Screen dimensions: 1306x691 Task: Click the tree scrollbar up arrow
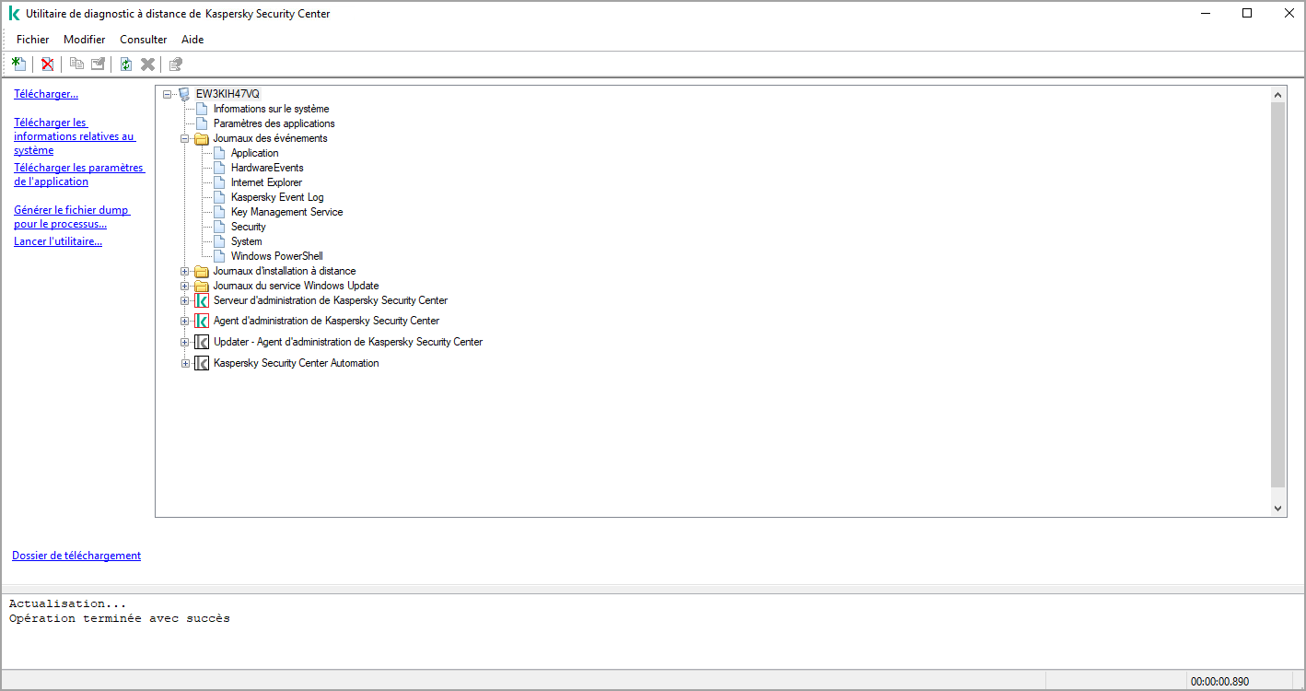click(x=1278, y=95)
